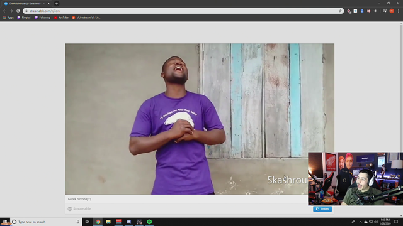The width and height of the screenshot is (403, 226).
Task: Bookmark this page with the star icon
Action: click(340, 11)
